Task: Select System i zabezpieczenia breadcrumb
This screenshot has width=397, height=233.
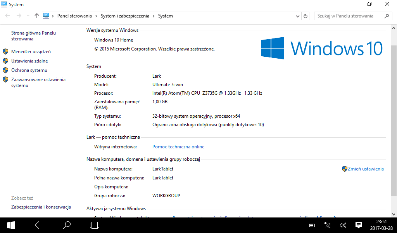Action: (125, 16)
